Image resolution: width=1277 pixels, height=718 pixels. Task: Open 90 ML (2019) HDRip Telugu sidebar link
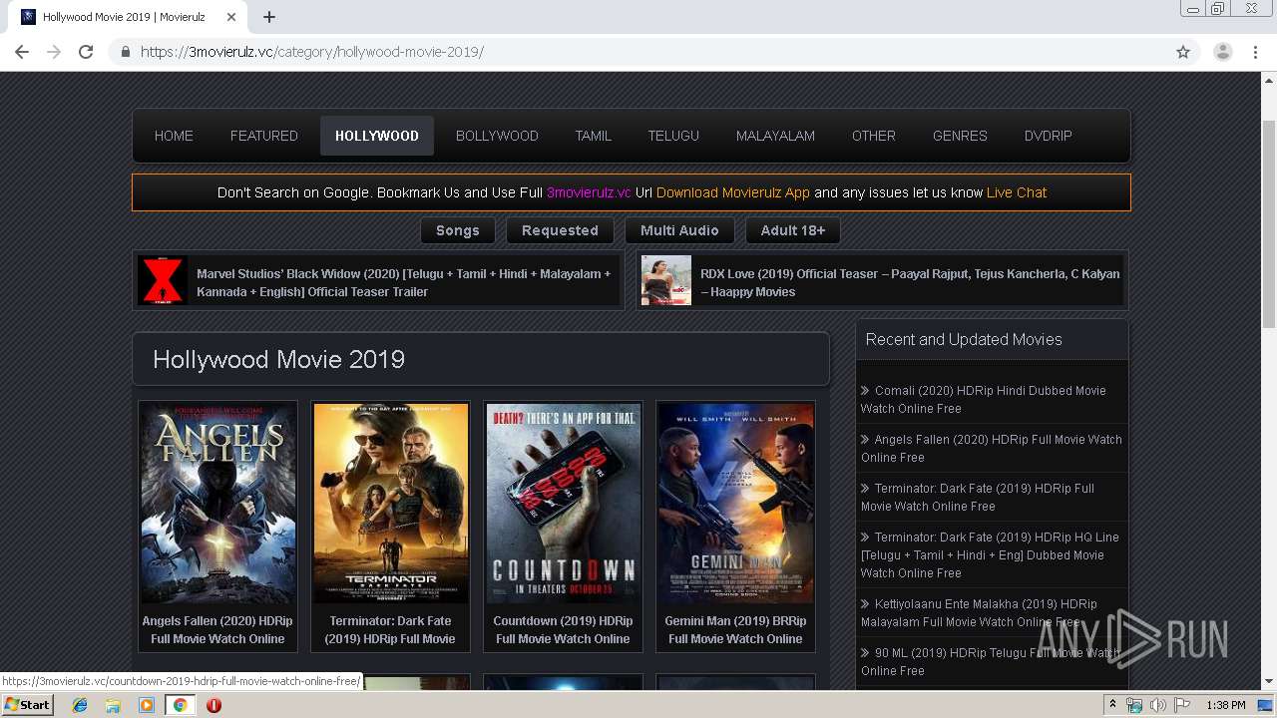pos(991,661)
